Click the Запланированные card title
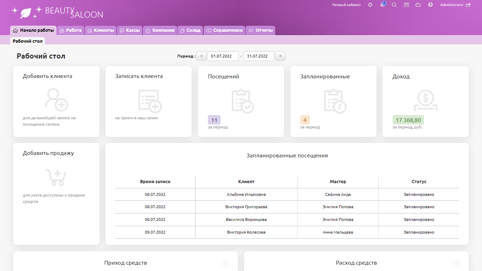The width and height of the screenshot is (482, 271). tap(325, 77)
